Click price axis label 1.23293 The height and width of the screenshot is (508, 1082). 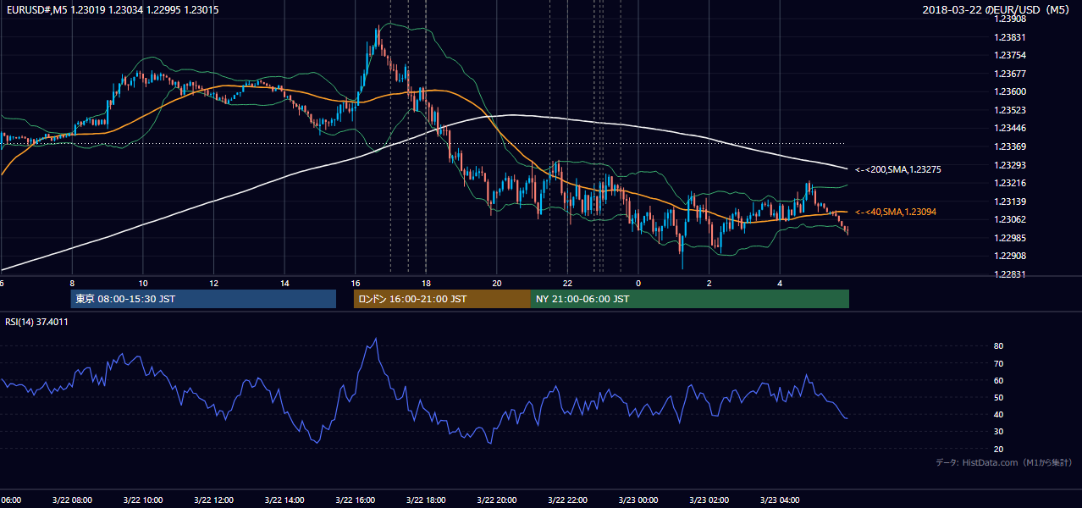point(1009,165)
